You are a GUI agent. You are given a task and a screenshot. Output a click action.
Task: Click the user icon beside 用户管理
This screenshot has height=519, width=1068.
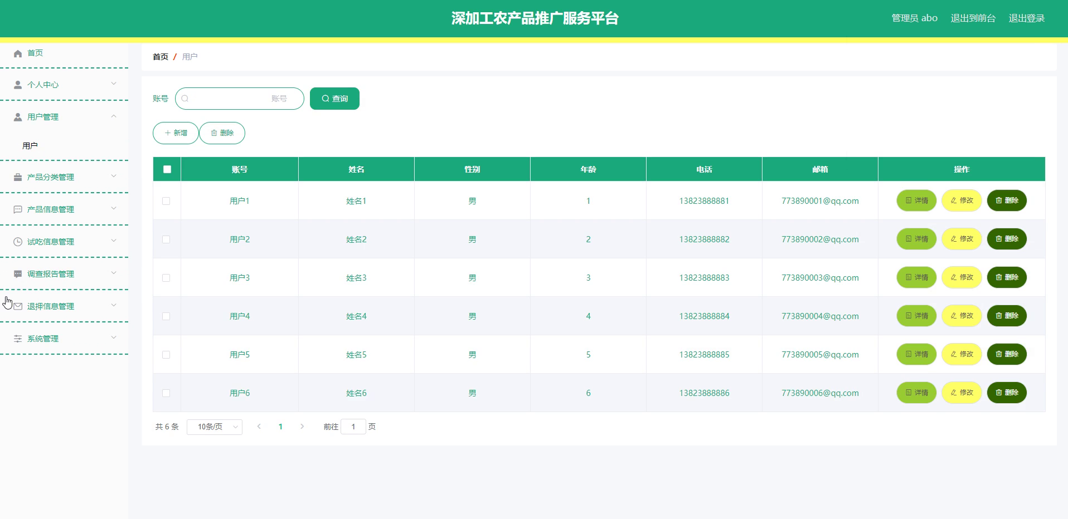click(x=18, y=117)
